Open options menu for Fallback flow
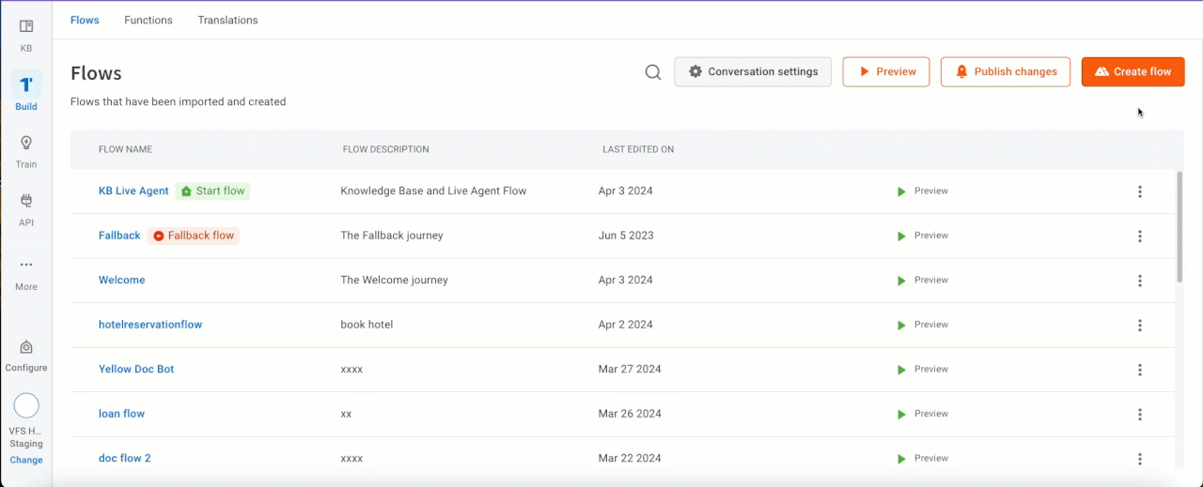Viewport: 1203px width, 487px height. pos(1140,236)
